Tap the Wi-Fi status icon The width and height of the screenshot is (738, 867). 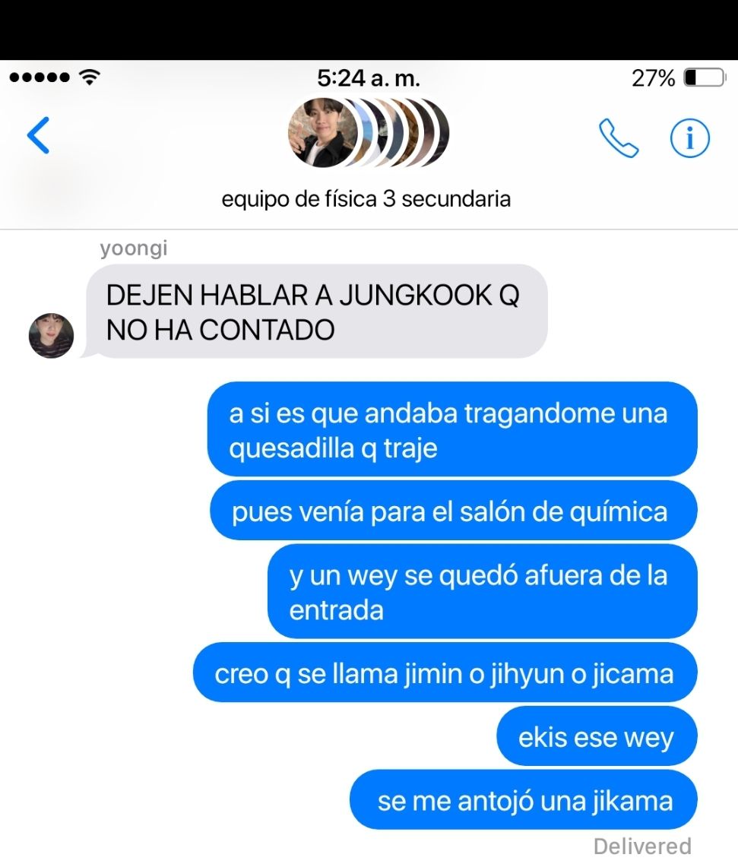coord(90,78)
